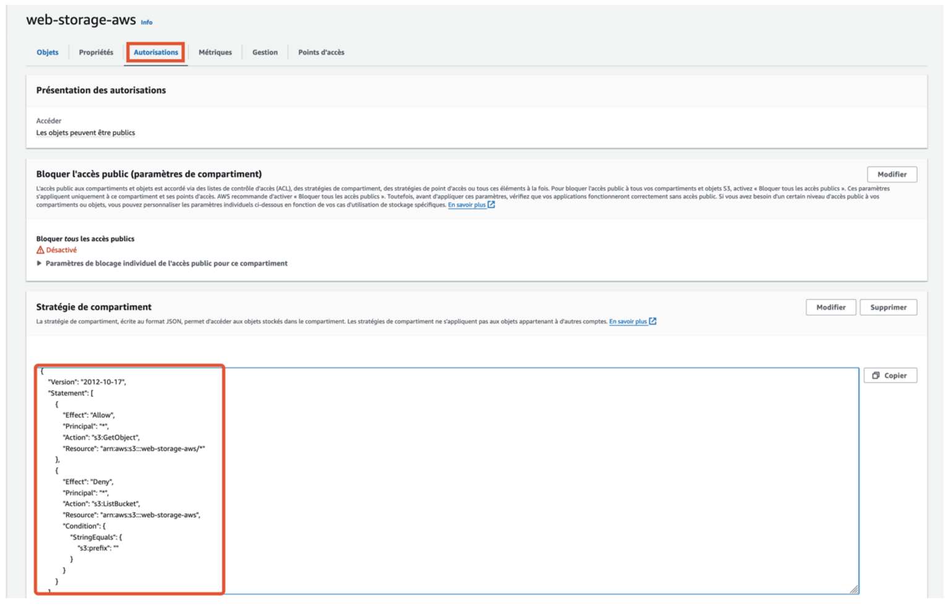The height and width of the screenshot is (605, 950).
Task: Open the Gestion tab
Action: [265, 52]
